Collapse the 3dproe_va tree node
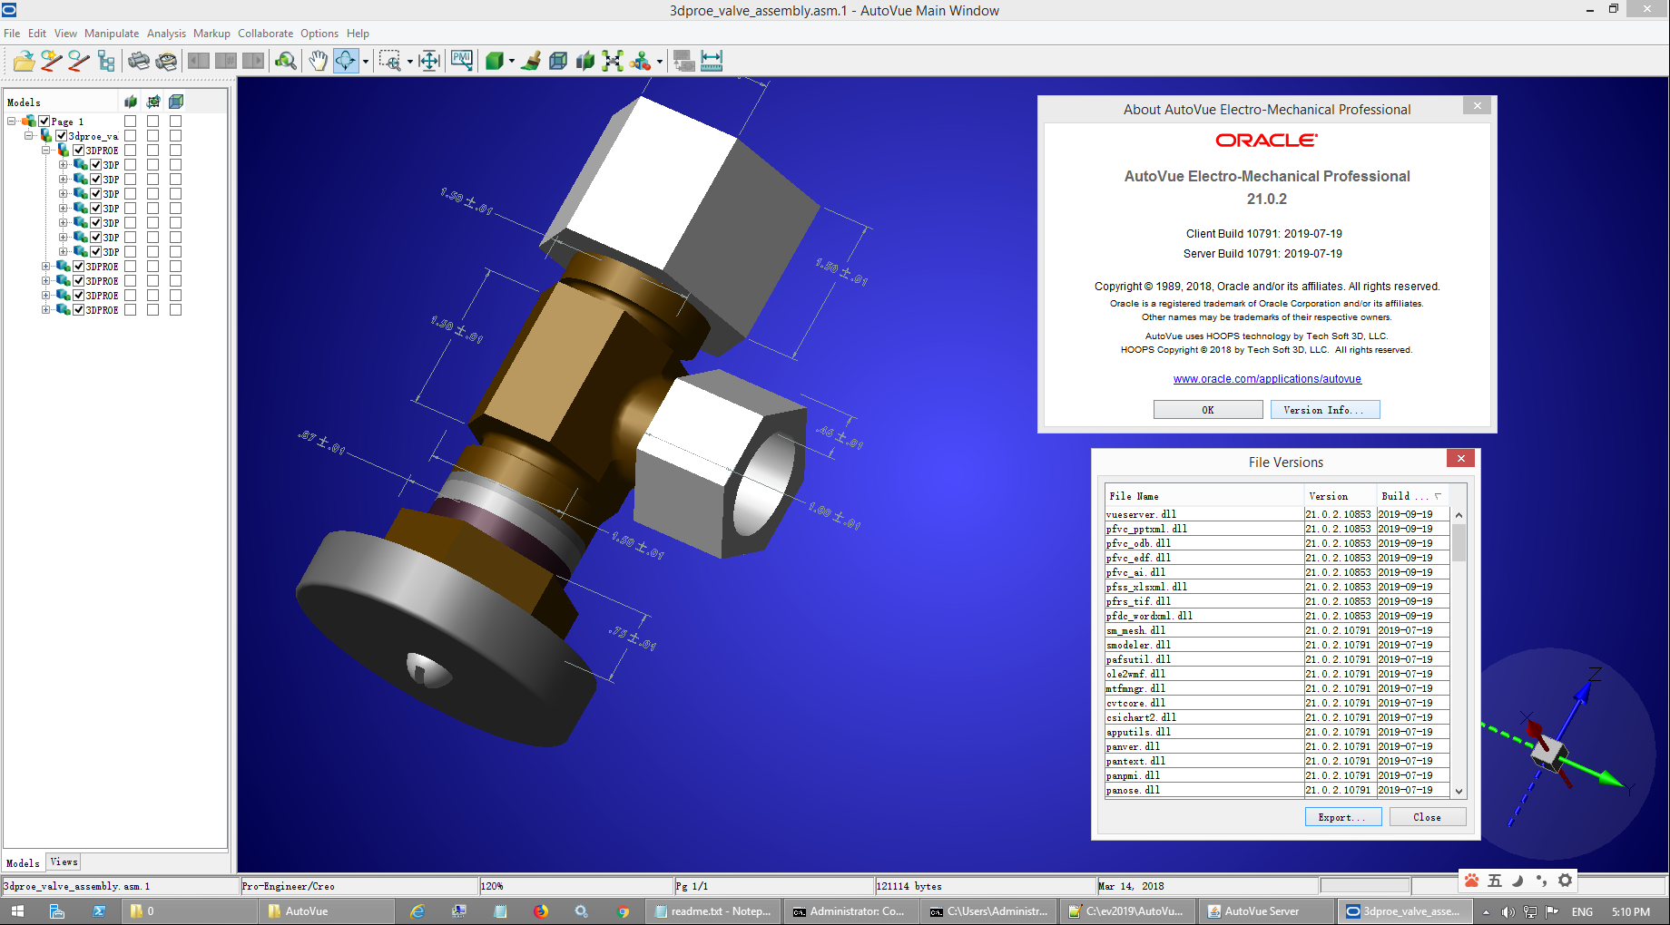Screen dimensions: 1670x925 coord(29,135)
